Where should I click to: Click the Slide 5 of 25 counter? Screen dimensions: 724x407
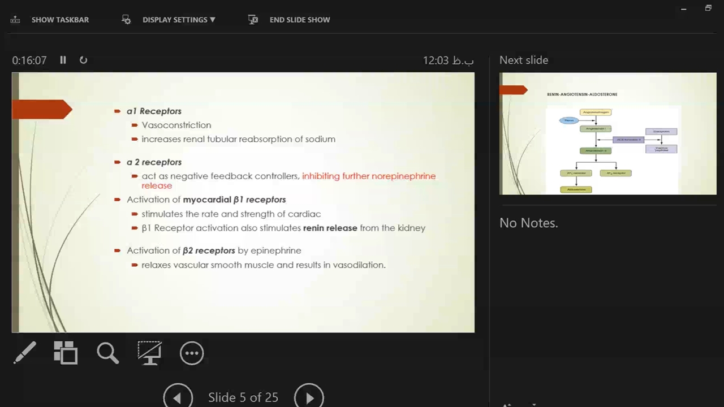tap(243, 397)
